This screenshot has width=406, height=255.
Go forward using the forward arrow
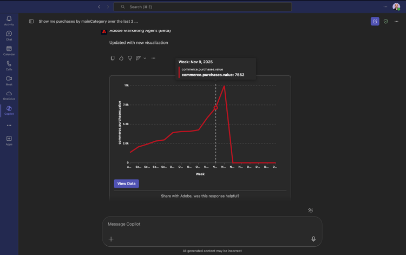(x=108, y=6)
